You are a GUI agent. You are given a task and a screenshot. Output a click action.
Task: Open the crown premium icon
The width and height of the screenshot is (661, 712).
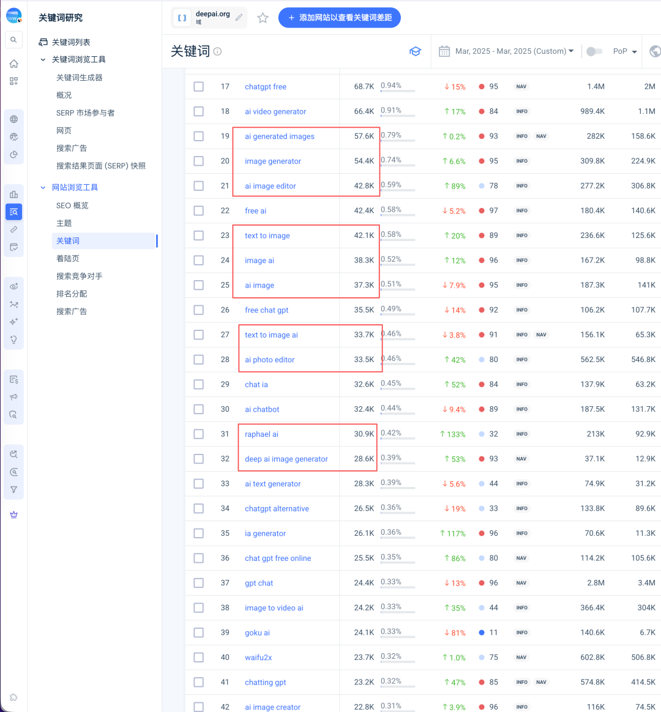(13, 514)
